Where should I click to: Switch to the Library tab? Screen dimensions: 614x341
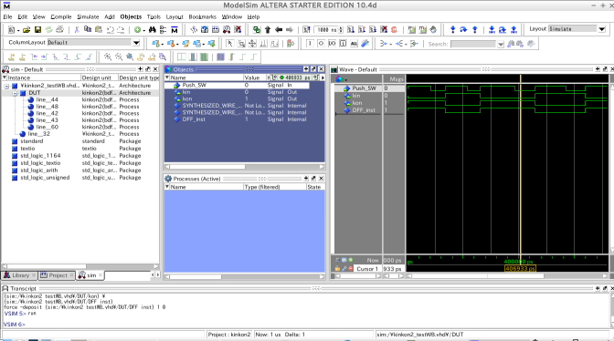tap(19, 275)
